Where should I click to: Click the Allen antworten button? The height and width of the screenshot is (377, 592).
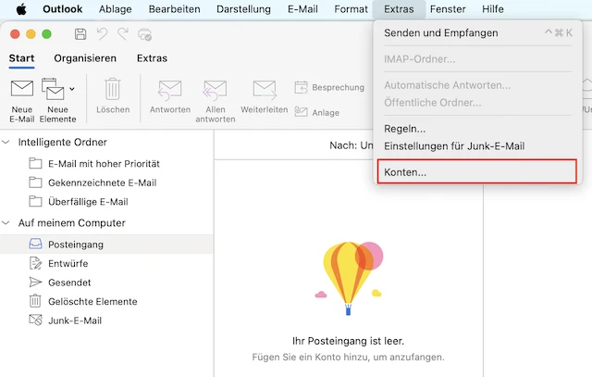216,101
